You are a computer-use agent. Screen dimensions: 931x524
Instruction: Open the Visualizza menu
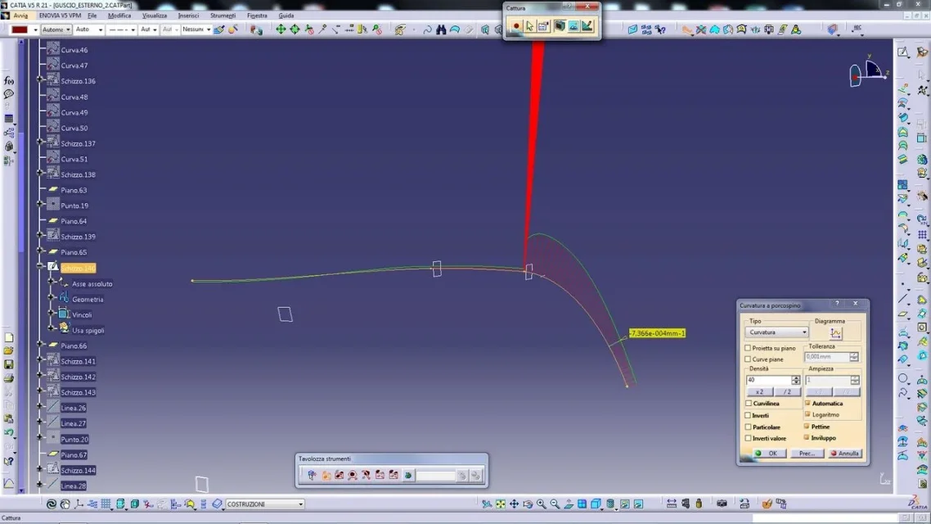(155, 16)
